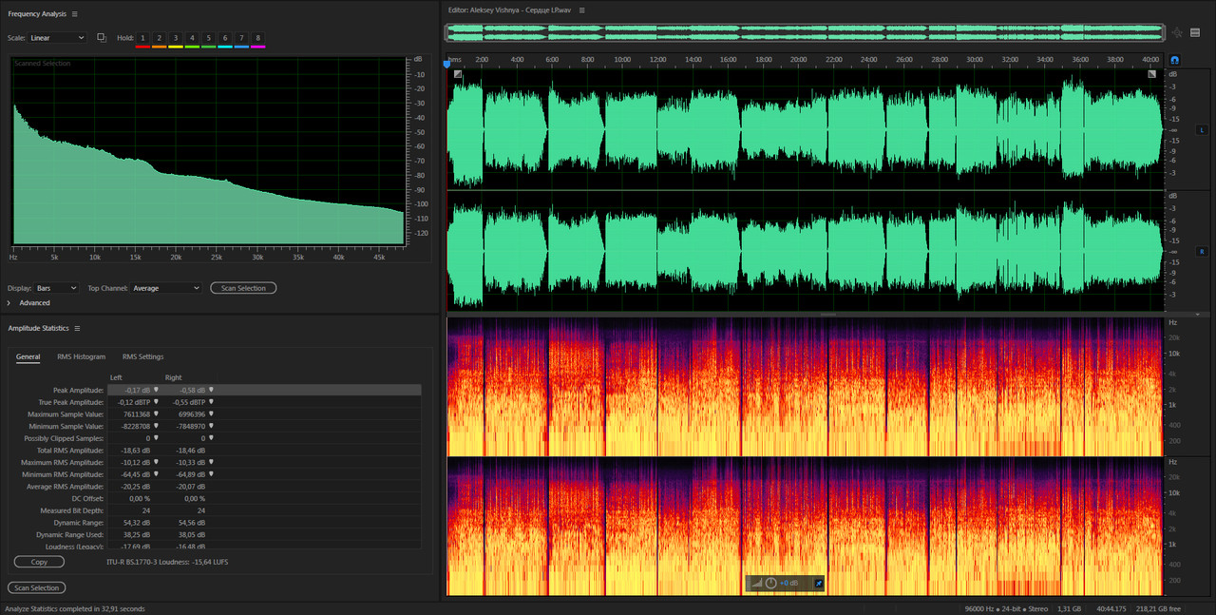1216x615 pixels.
Task: Select the Frequency Analysis panel title
Action: tap(37, 14)
